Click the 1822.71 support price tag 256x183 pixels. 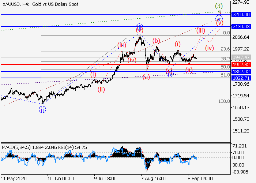point(244,78)
